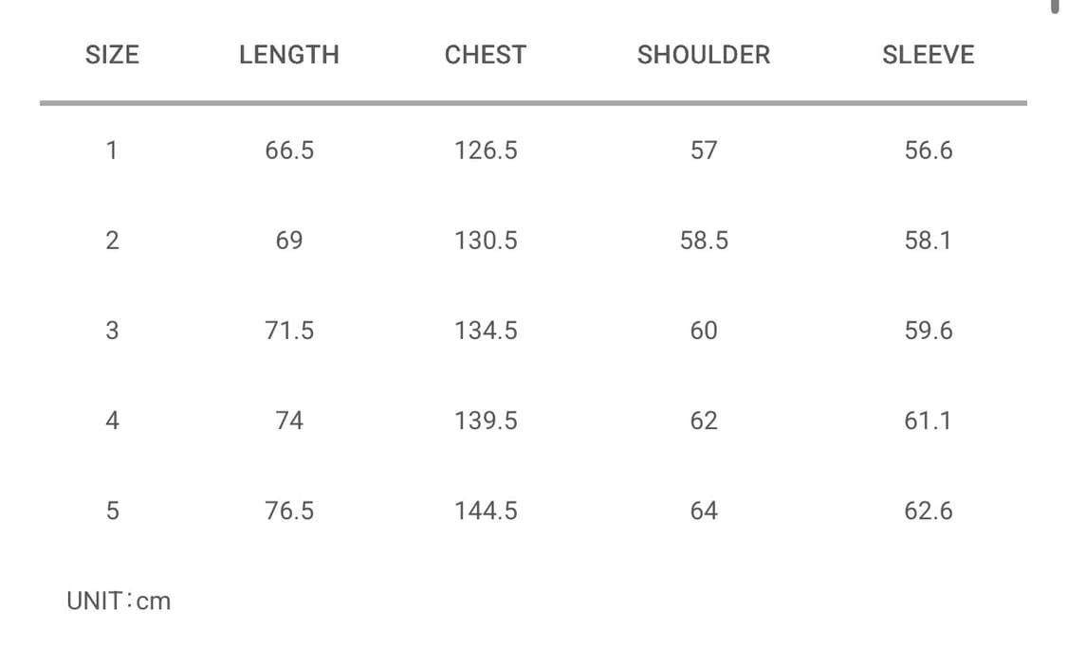Click the 130.5 chest value
The image size is (1067, 664).
486,241
